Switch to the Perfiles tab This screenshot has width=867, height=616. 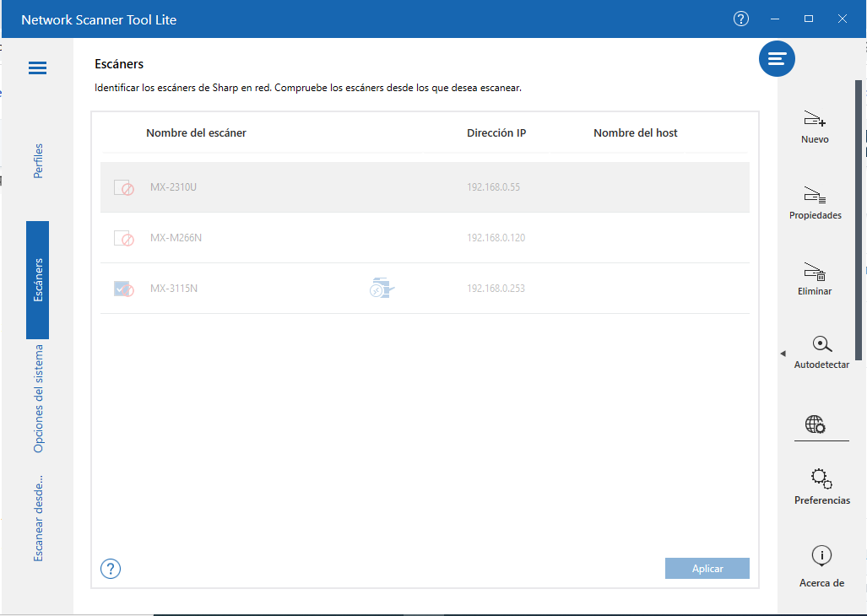(x=38, y=161)
